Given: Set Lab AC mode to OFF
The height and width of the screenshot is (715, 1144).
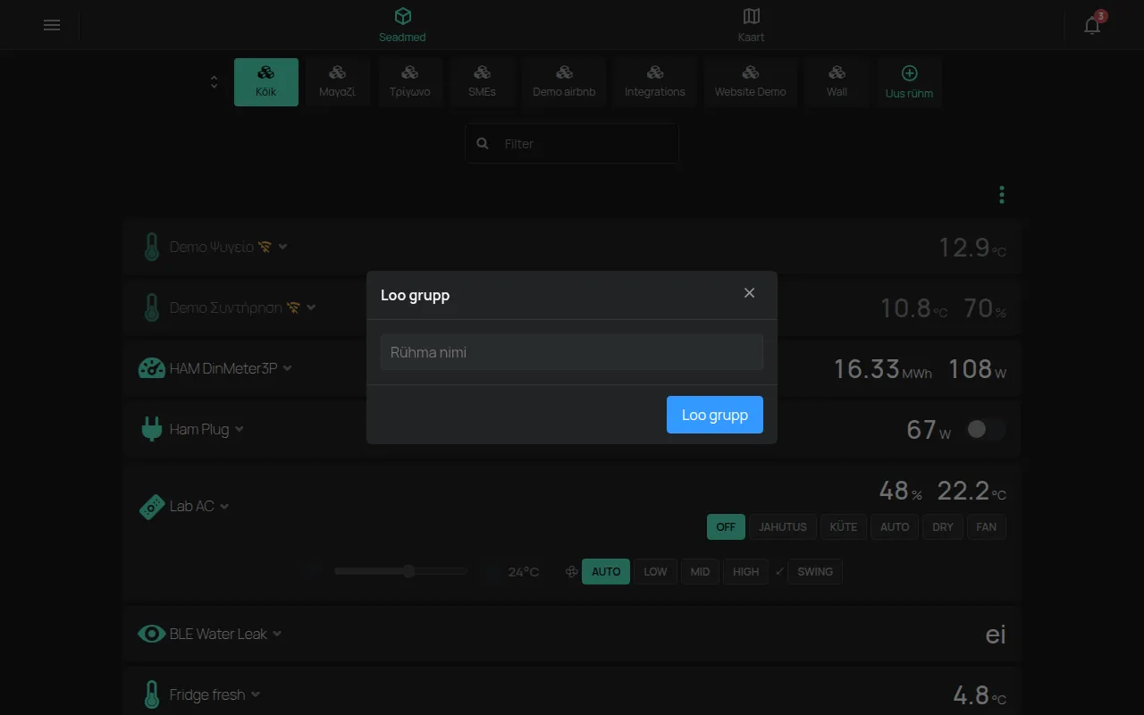Looking at the screenshot, I should [726, 527].
